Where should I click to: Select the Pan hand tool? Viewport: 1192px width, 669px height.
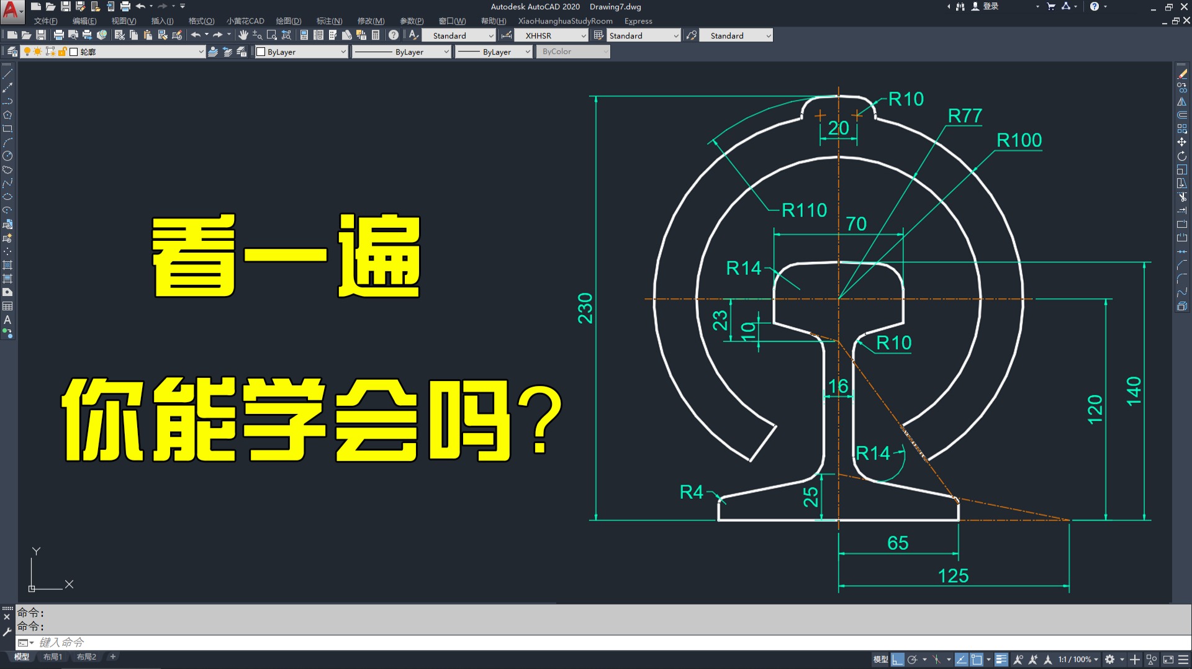pyautogui.click(x=243, y=35)
